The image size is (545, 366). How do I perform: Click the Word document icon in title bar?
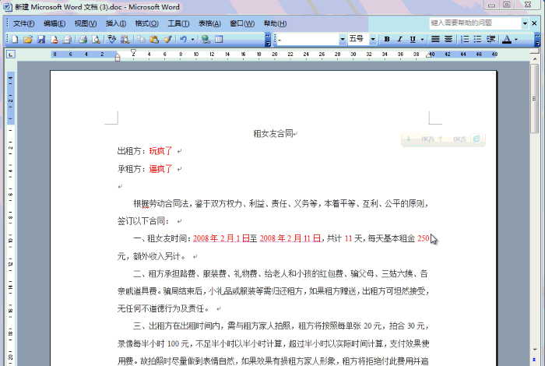click(8, 6)
